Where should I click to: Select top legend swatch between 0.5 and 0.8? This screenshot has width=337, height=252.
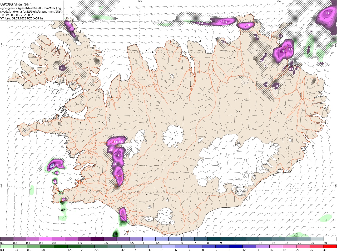(45, 239)
